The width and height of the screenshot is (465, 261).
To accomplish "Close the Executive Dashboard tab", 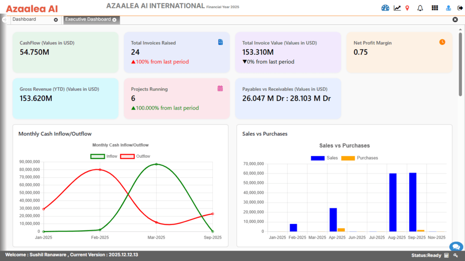I will [x=114, y=20].
